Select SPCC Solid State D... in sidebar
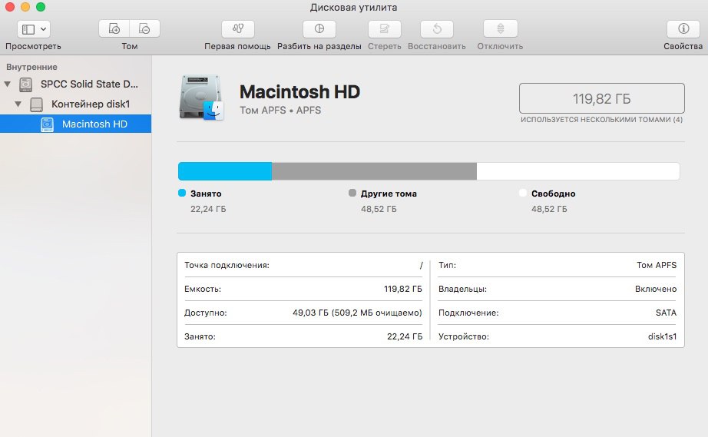The height and width of the screenshot is (437, 708). (89, 84)
